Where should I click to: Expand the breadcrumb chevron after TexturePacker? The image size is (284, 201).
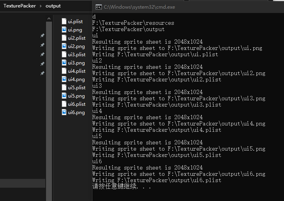[41, 6]
